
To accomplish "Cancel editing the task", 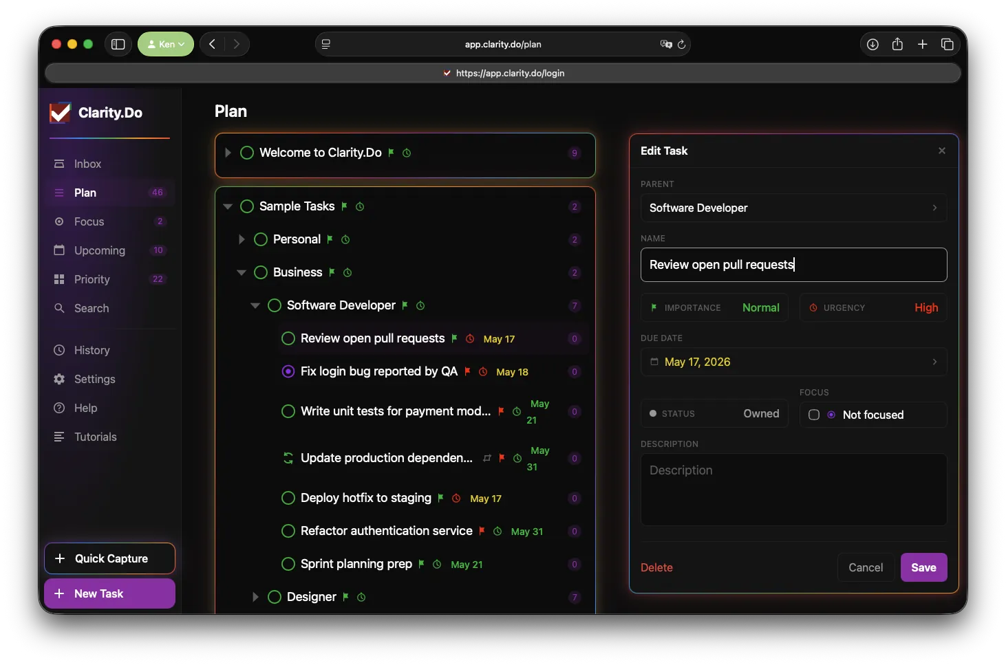I will coord(866,567).
